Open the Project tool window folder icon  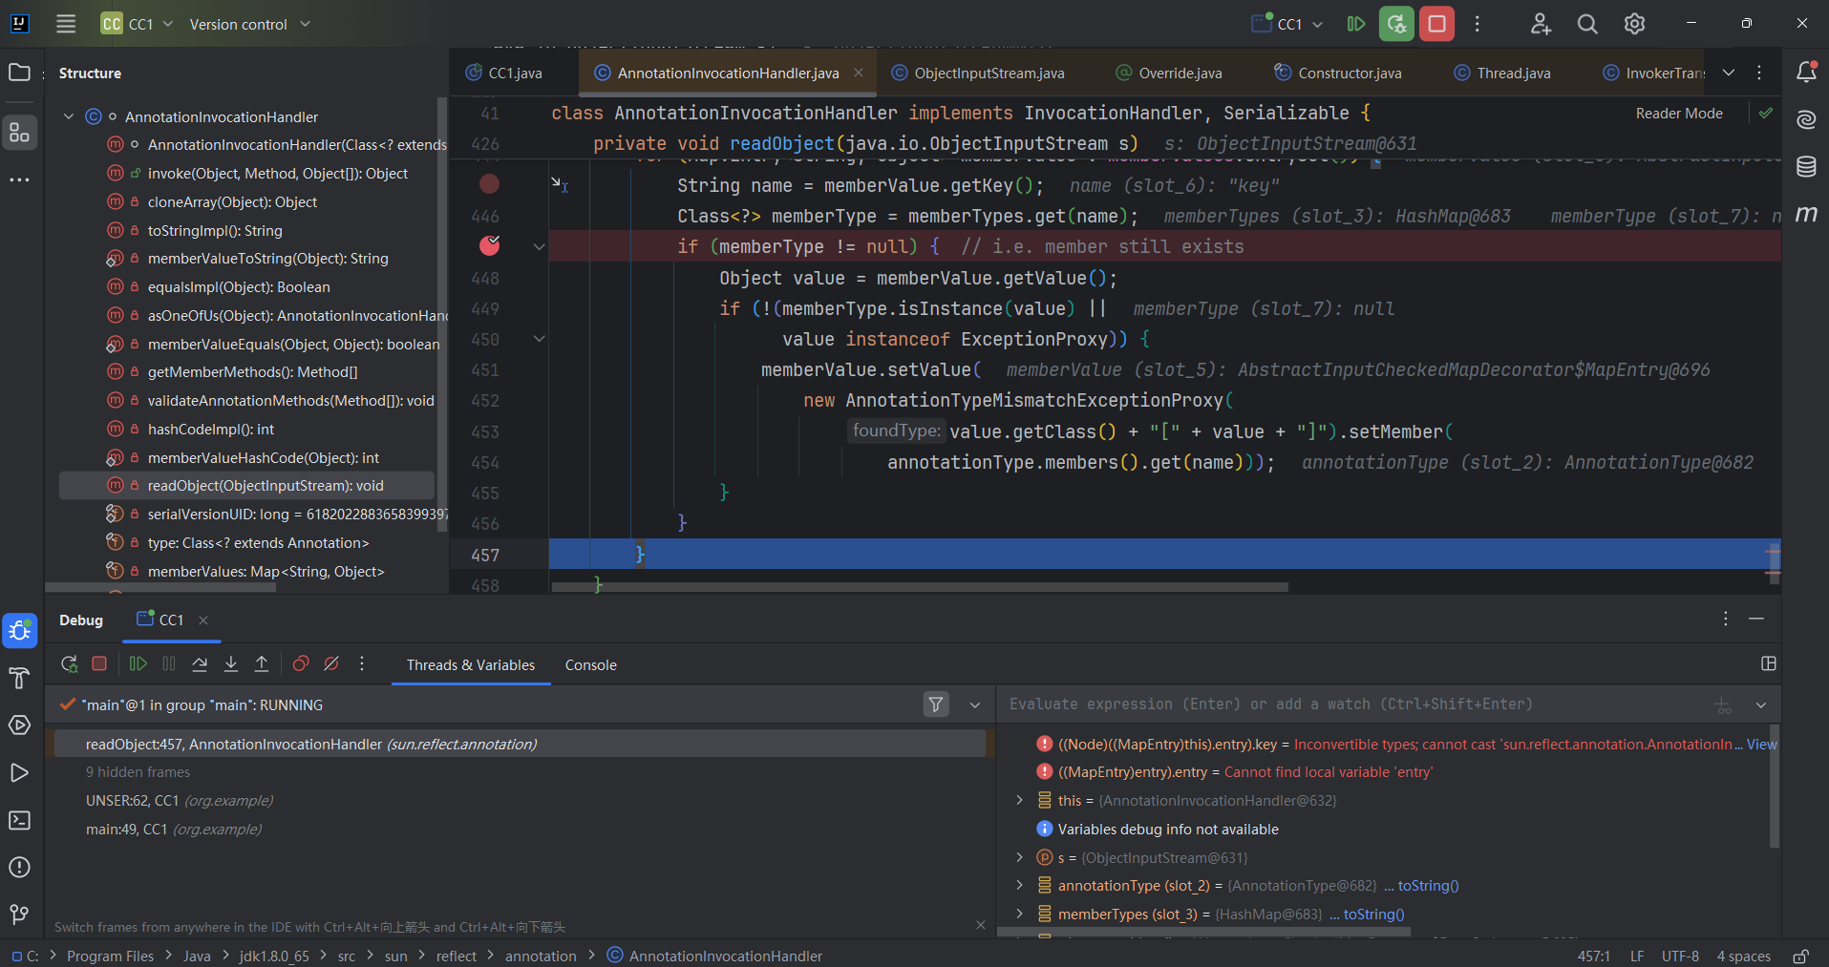tap(19, 73)
